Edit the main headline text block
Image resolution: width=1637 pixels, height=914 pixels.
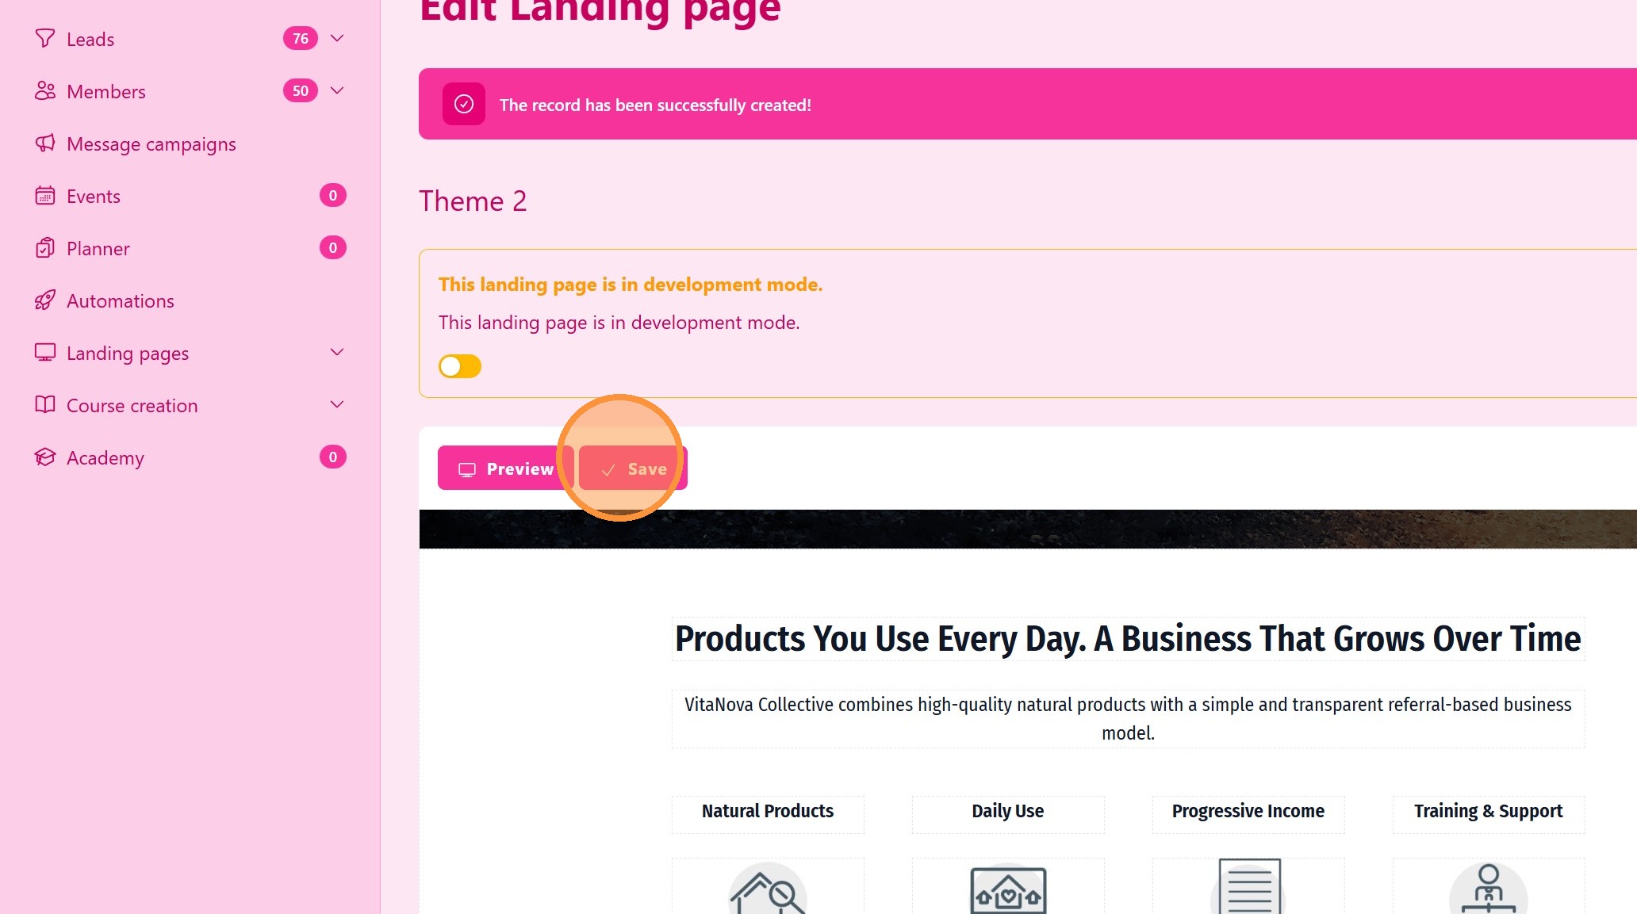1128,639
